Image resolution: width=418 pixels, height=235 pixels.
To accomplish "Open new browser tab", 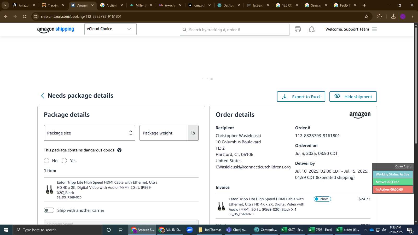I will 364,5.
